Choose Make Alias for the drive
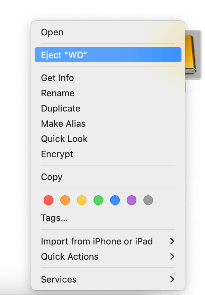 (x=63, y=124)
